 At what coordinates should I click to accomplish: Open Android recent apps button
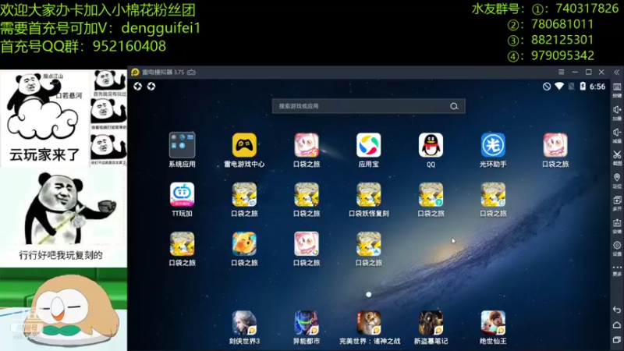617,339
